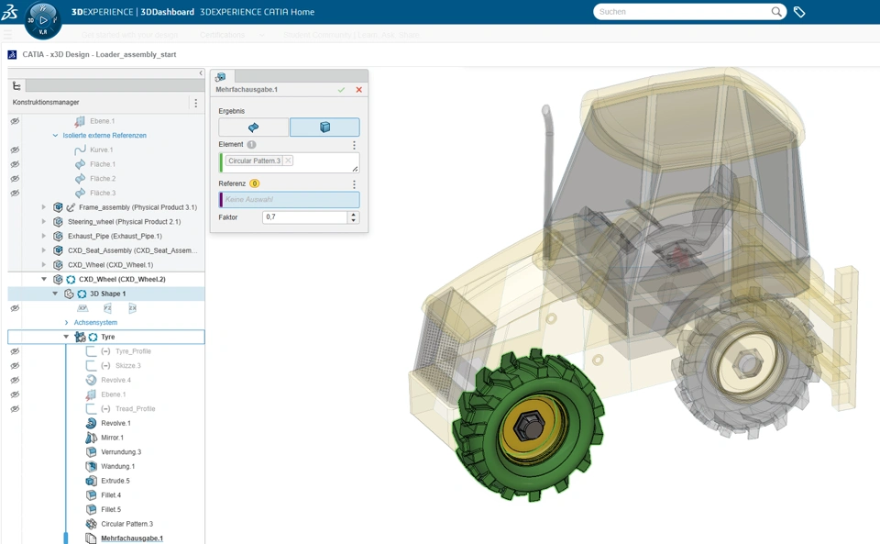The height and width of the screenshot is (544, 880).
Task: Confirm Mehrfachausgabe.1 with the green check
Action: pyautogui.click(x=341, y=90)
